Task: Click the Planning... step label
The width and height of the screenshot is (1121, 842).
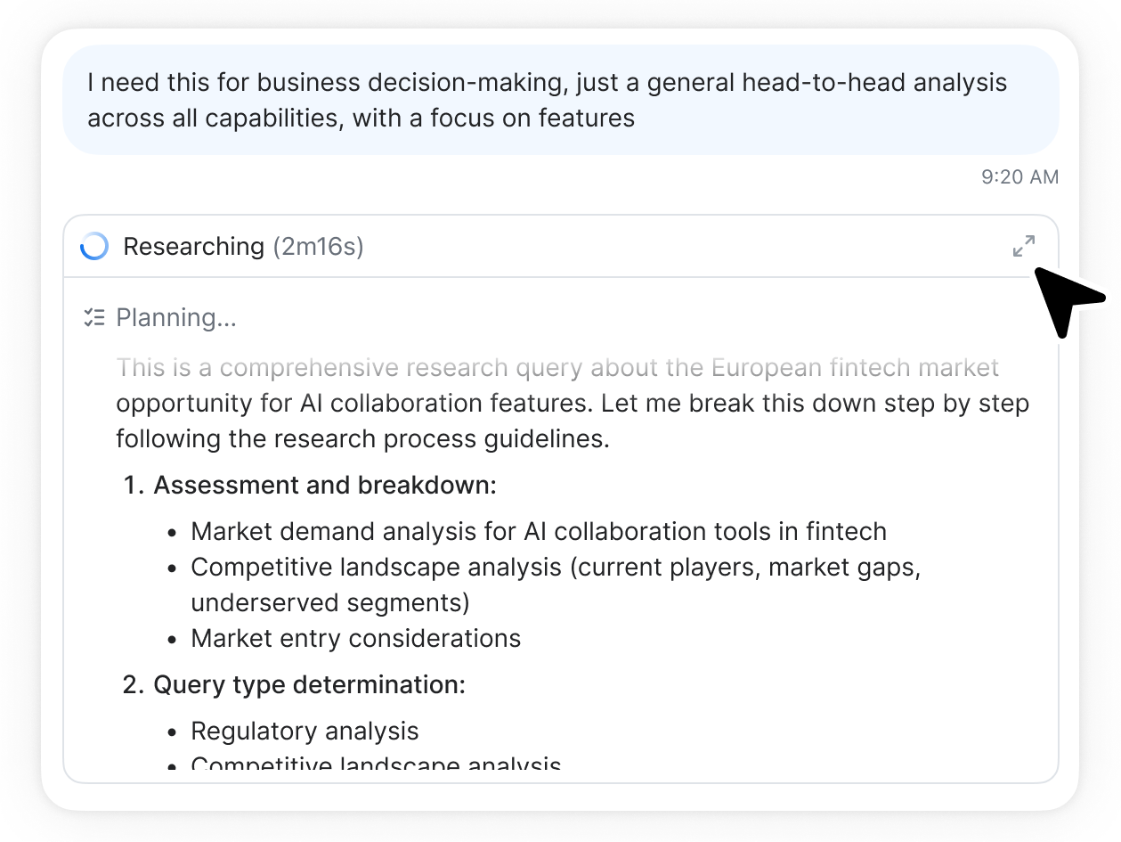Action: pyautogui.click(x=176, y=317)
